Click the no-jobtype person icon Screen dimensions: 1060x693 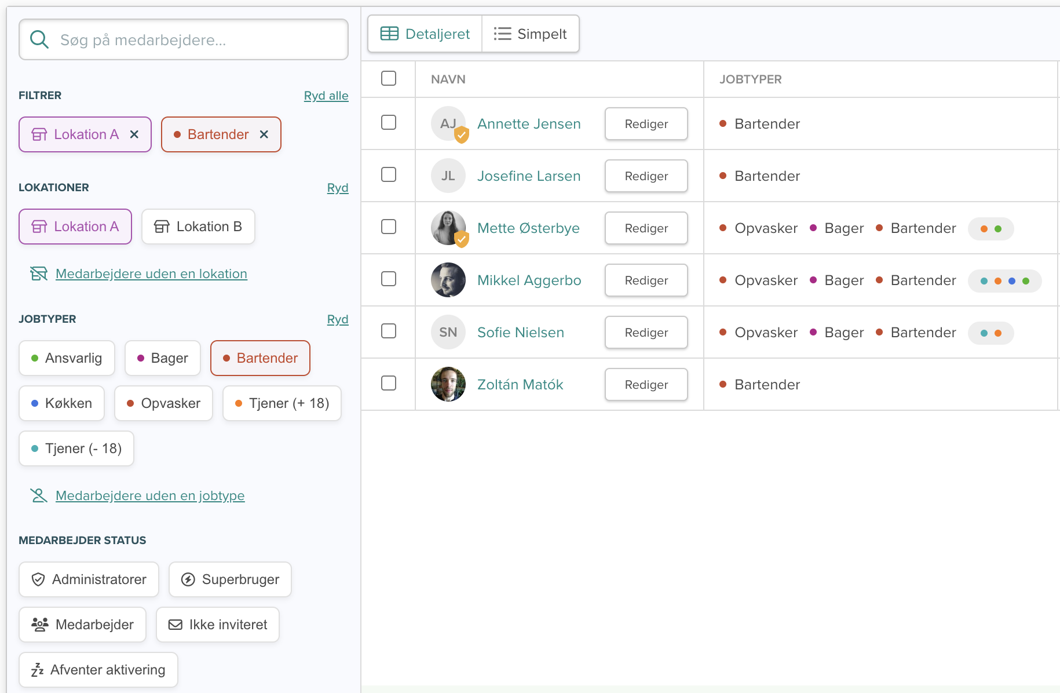[39, 495]
